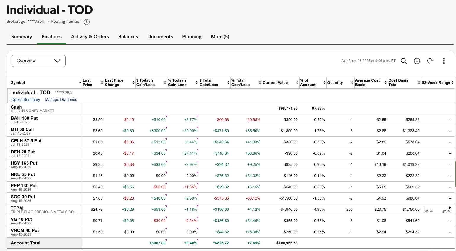The image size is (456, 251).
Task: Open the Documents tab
Action: 160,37
